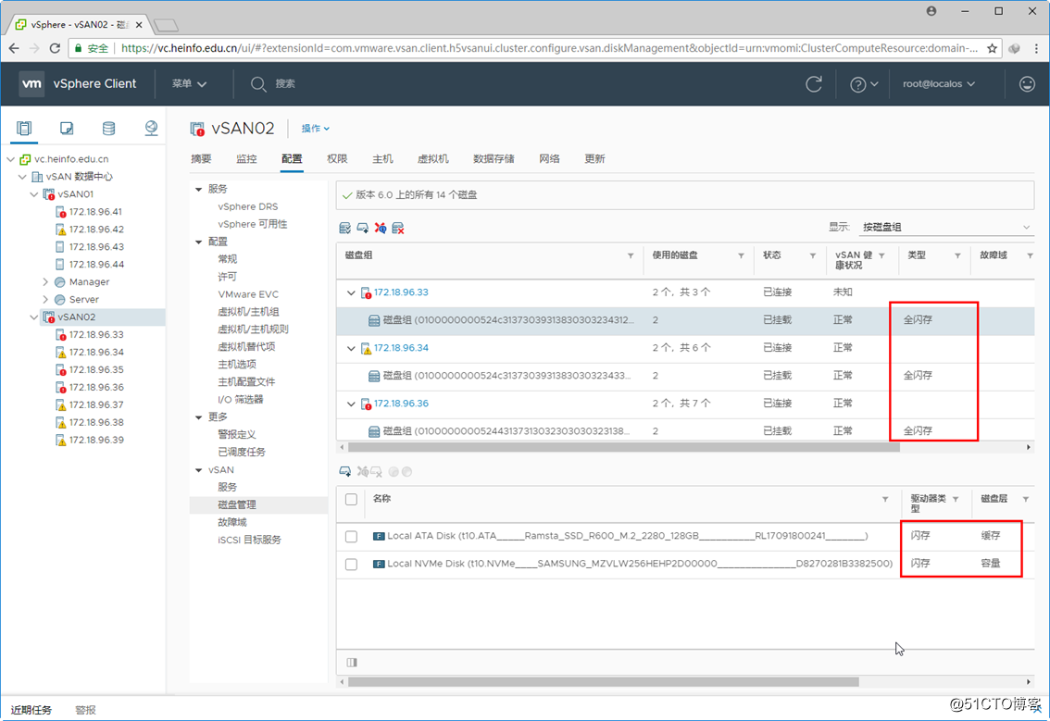The width and height of the screenshot is (1050, 721).
Task: Click the browser address bar URL
Action: click(x=549, y=48)
